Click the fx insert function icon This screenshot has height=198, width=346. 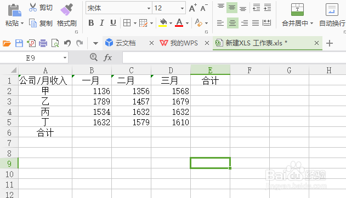[107, 57]
